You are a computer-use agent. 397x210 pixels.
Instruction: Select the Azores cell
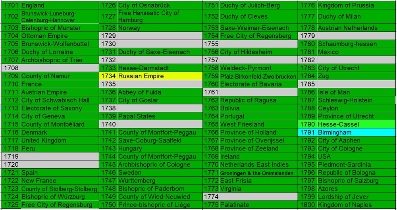(356, 189)
